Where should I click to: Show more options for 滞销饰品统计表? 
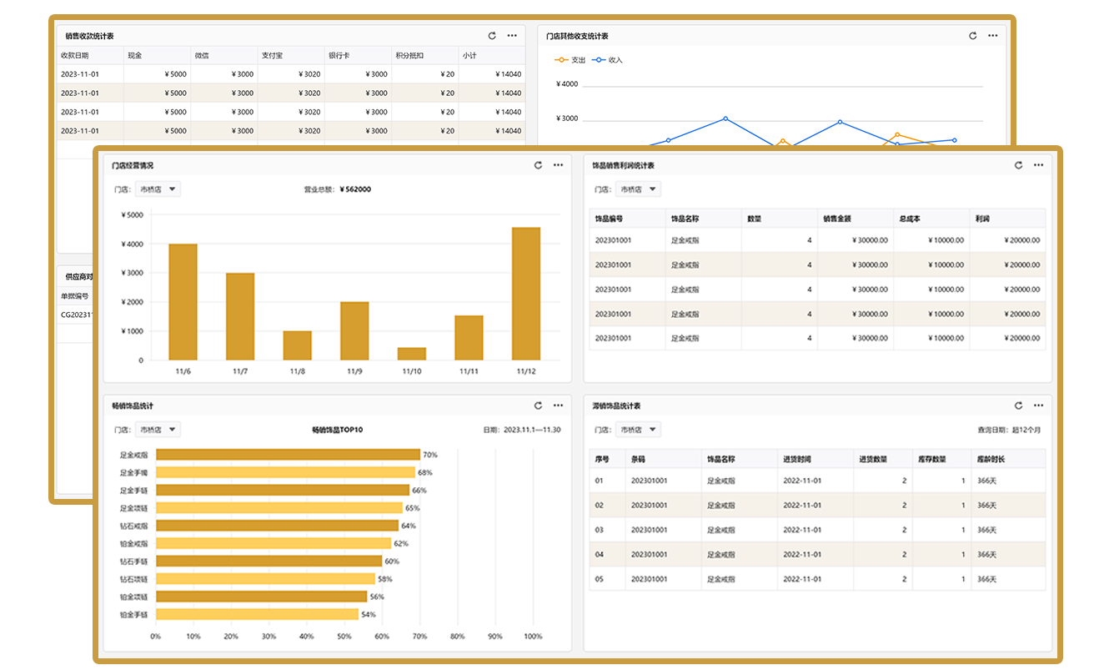1038,406
